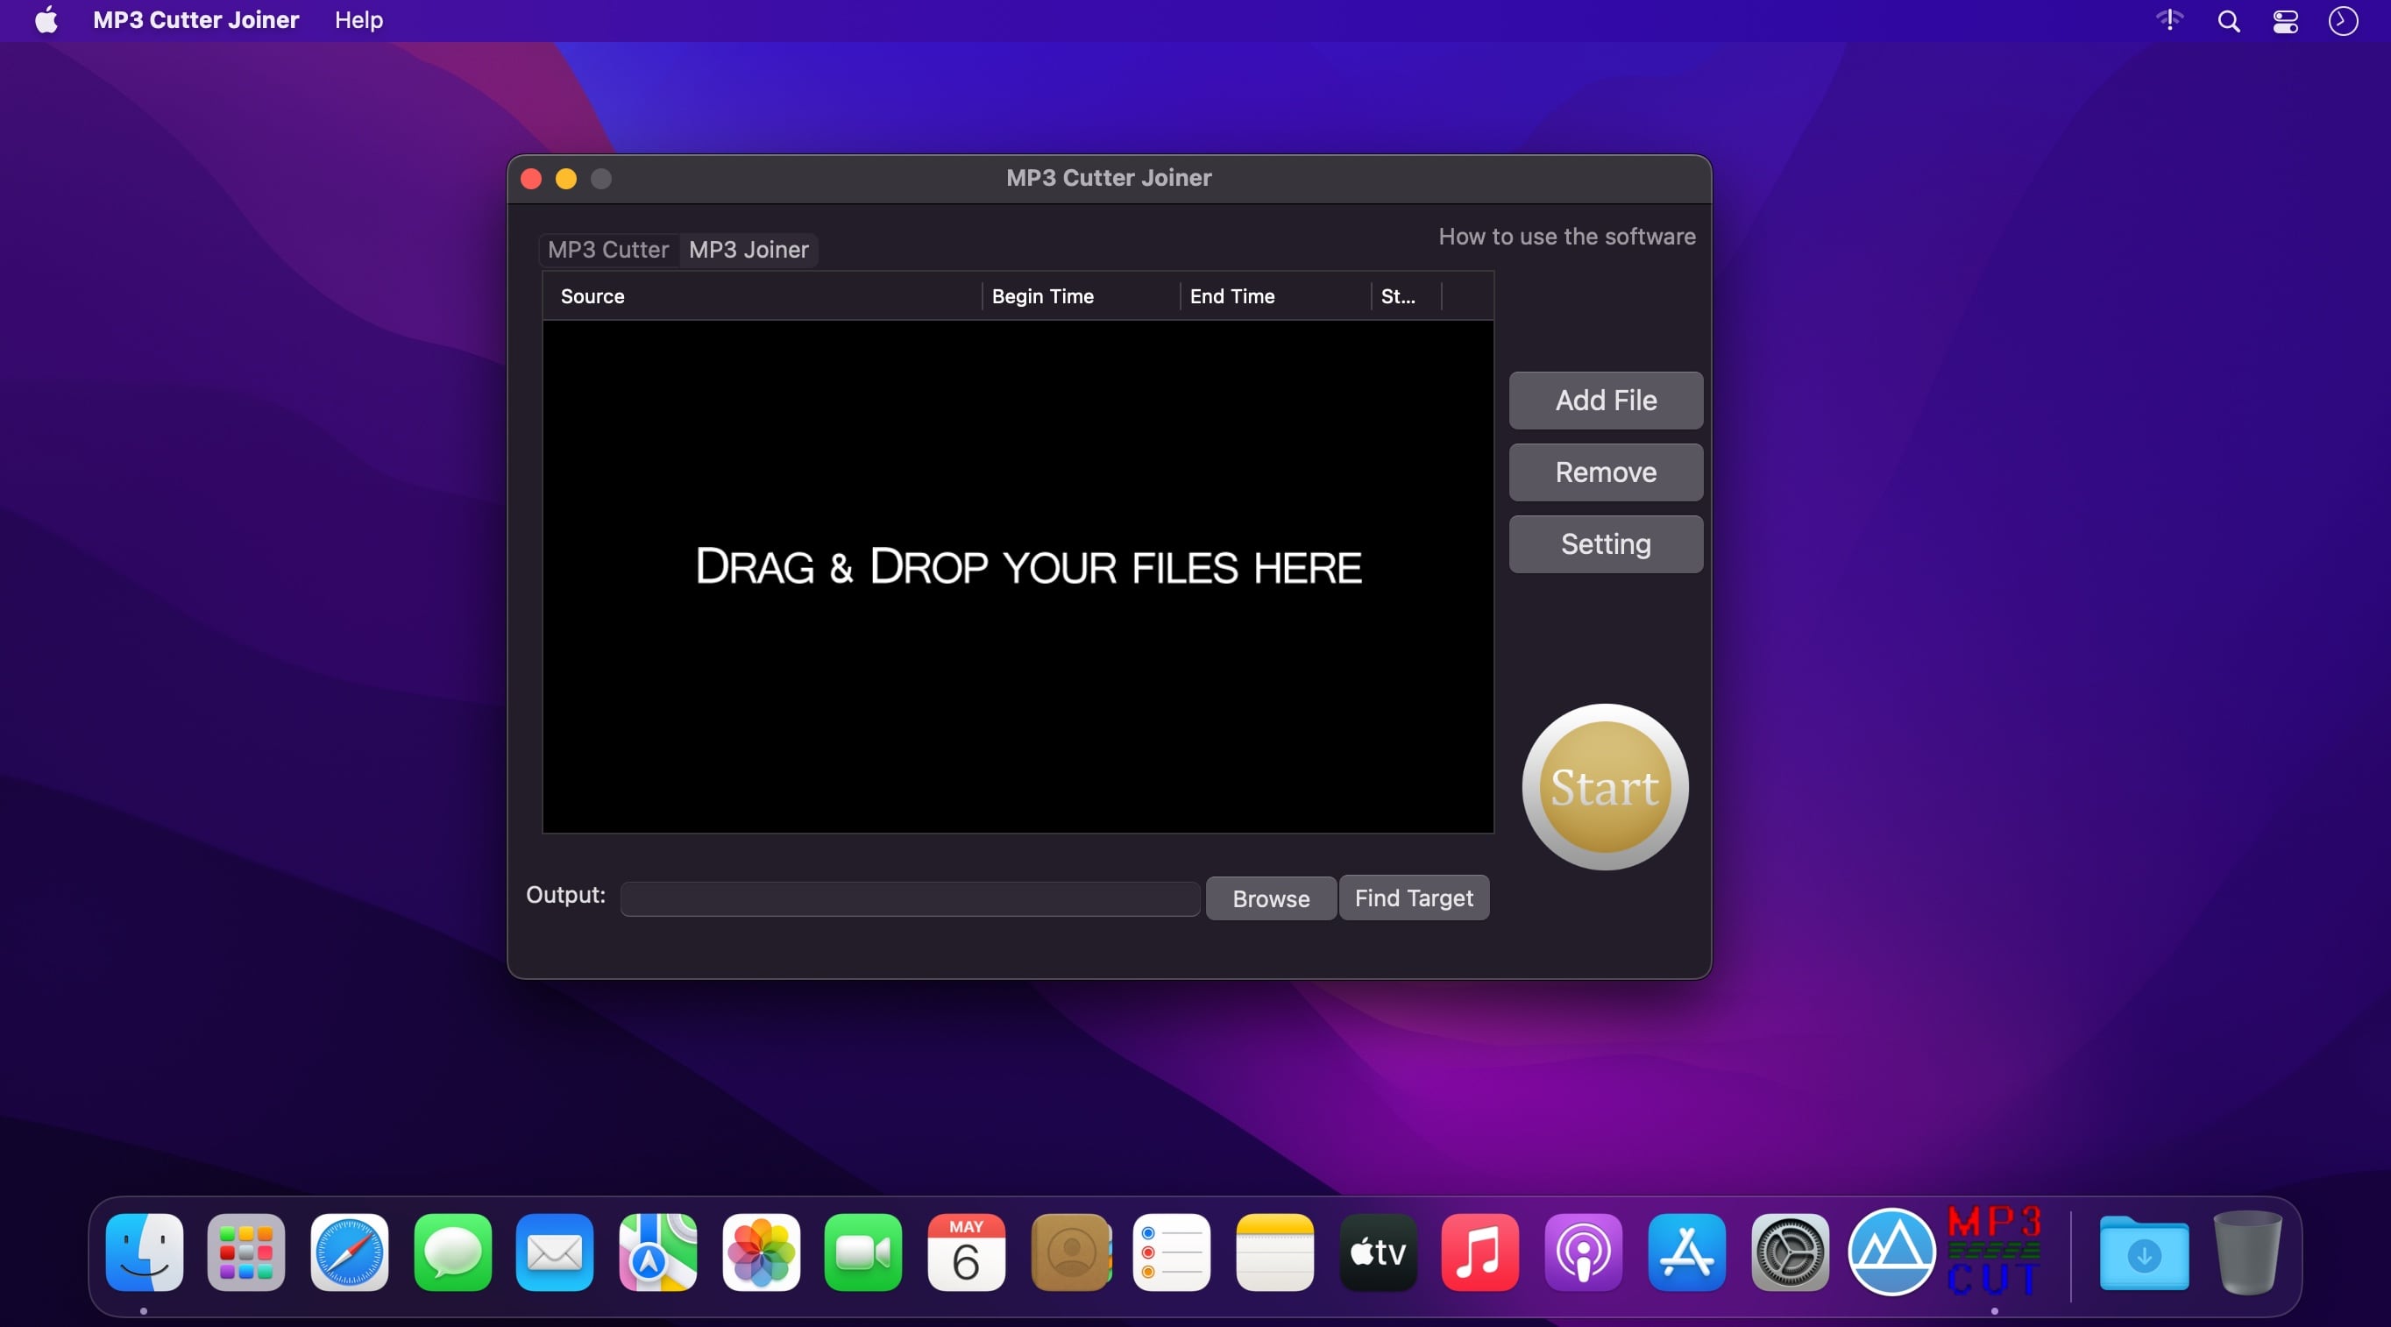Open Downloads folder in dock
This screenshot has width=2391, height=1327.
coord(2144,1252)
